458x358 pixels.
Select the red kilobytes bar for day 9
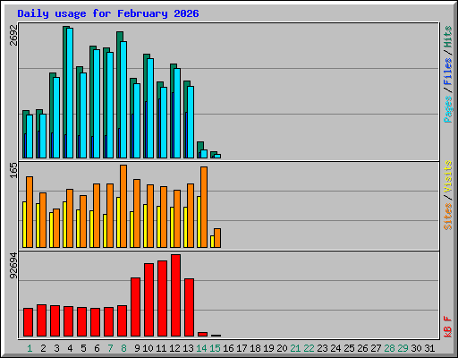pos(135,307)
